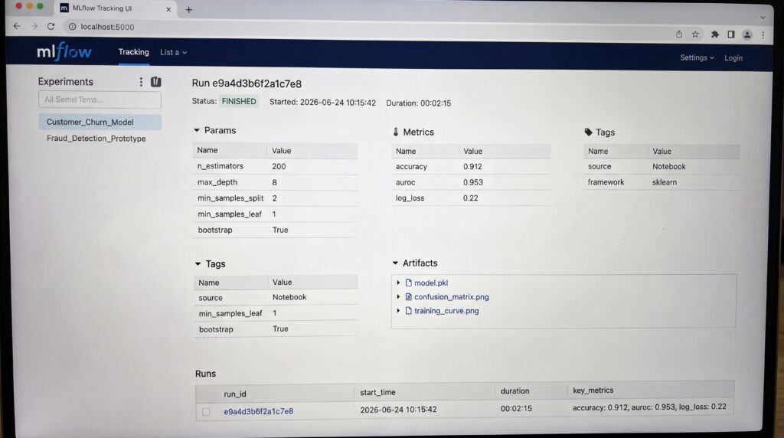
Task: Open the List a dropdown in navbar
Action: 173,52
